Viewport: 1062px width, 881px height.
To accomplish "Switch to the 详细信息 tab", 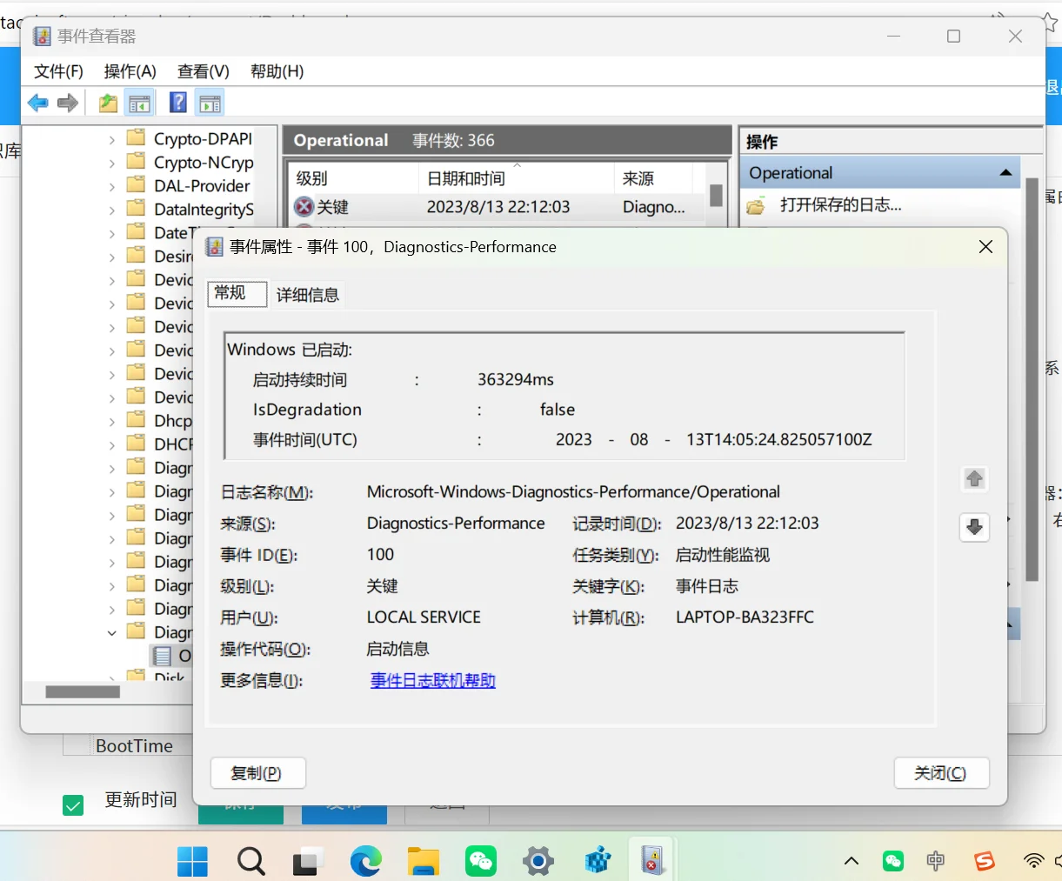I will 307,295.
